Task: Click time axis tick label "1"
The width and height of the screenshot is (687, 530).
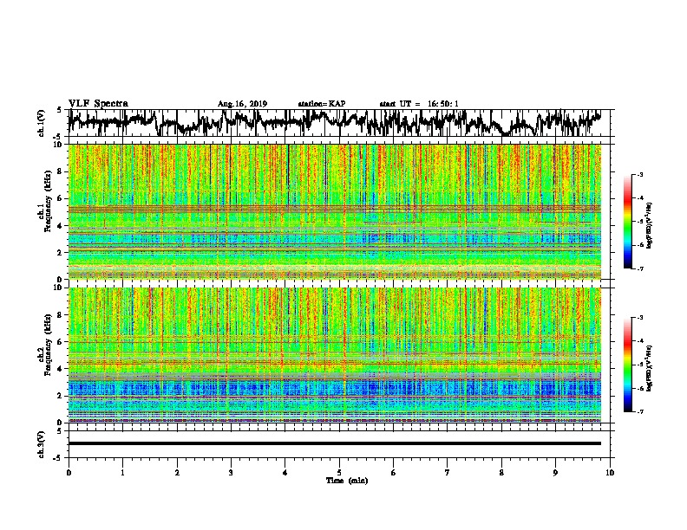Action: 122,473
